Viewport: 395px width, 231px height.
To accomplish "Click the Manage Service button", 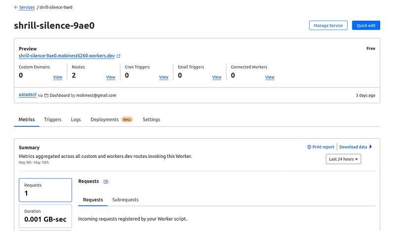I will pos(328,26).
